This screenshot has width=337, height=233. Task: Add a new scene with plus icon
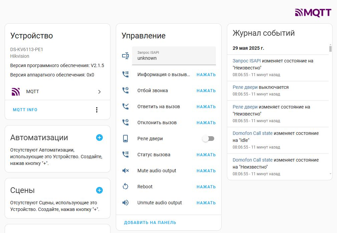(99, 190)
